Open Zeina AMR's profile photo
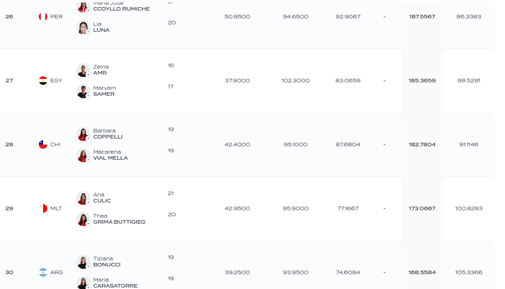 pyautogui.click(x=83, y=70)
